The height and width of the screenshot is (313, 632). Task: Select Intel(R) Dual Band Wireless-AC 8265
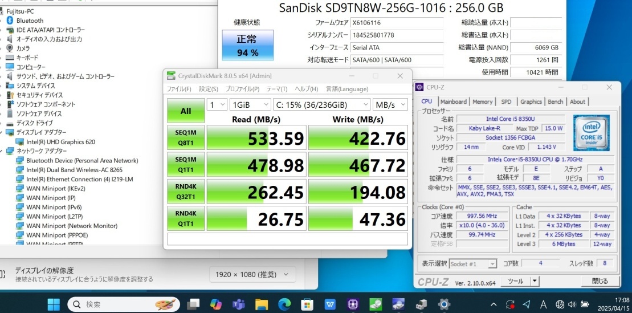tap(74, 170)
